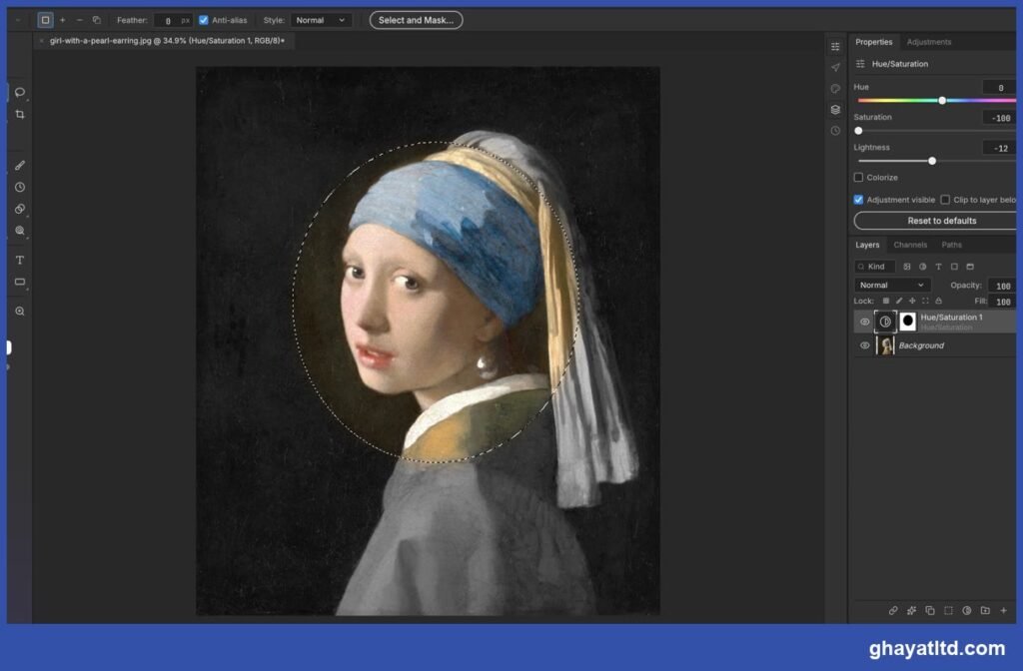Select the Hue/Saturation 1 layer mask thumbnail
The image size is (1023, 671).
pos(907,321)
